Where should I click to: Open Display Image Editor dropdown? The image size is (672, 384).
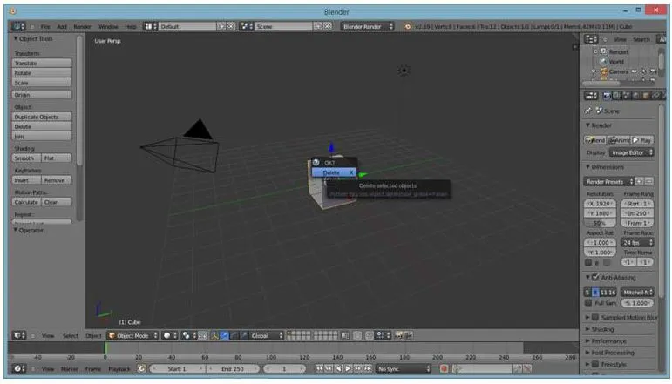click(631, 152)
